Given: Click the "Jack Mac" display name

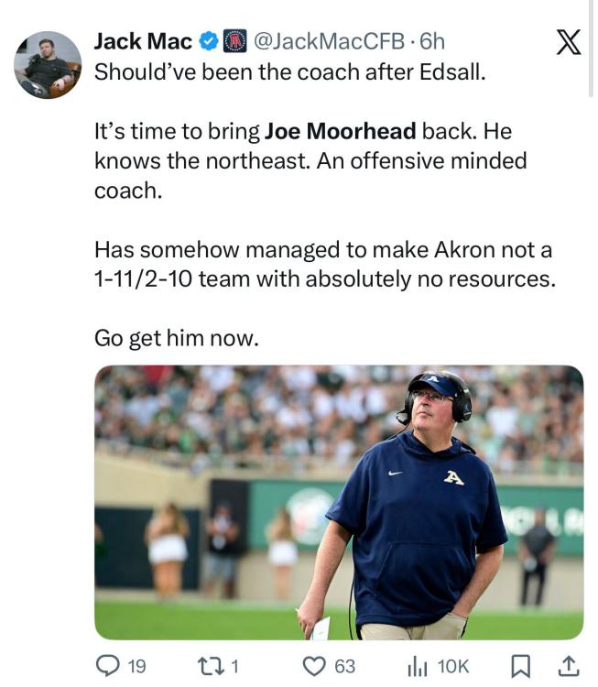Looking at the screenshot, I should [x=143, y=41].
